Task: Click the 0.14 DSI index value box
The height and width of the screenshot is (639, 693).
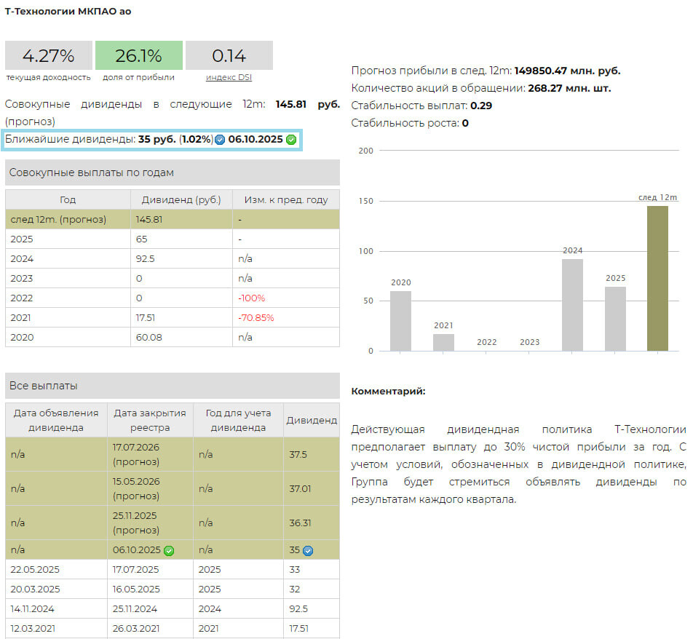Action: [229, 56]
